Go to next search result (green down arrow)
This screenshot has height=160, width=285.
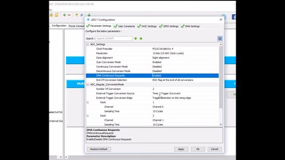(135, 39)
